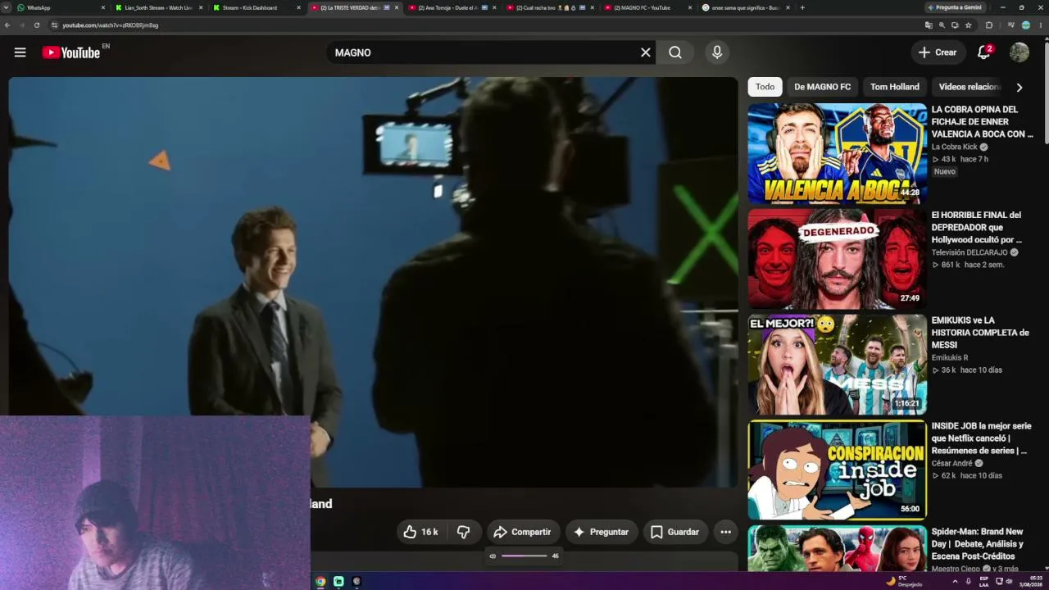Screen dimensions: 1049x590
Task: Ask about video with Preguntar
Action: pos(602,532)
